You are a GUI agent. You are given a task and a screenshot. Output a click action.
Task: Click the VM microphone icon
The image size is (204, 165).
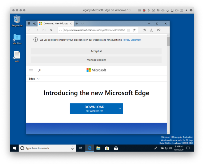[168, 10]
